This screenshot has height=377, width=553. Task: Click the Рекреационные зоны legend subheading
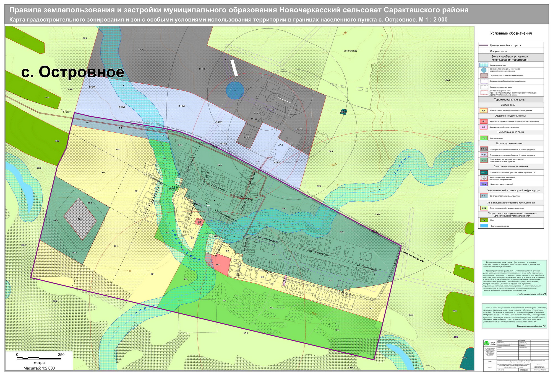click(511, 132)
